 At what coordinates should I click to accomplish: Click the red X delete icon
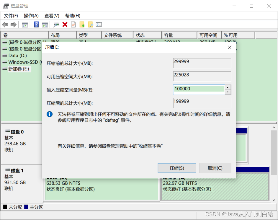[x=65, y=25]
